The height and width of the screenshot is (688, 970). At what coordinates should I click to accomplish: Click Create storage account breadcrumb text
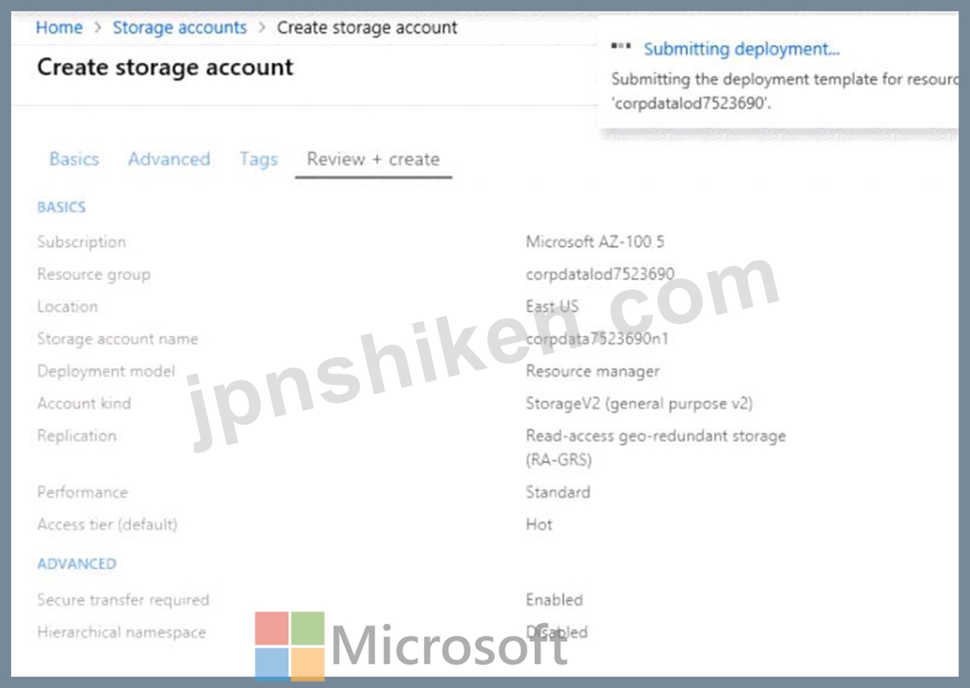tap(367, 28)
